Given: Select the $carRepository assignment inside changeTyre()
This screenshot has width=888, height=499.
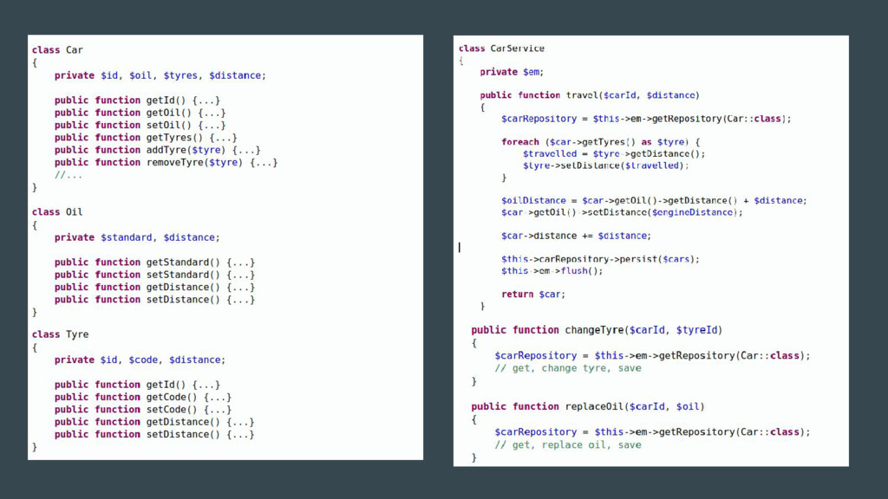Looking at the screenshot, I should coord(652,356).
